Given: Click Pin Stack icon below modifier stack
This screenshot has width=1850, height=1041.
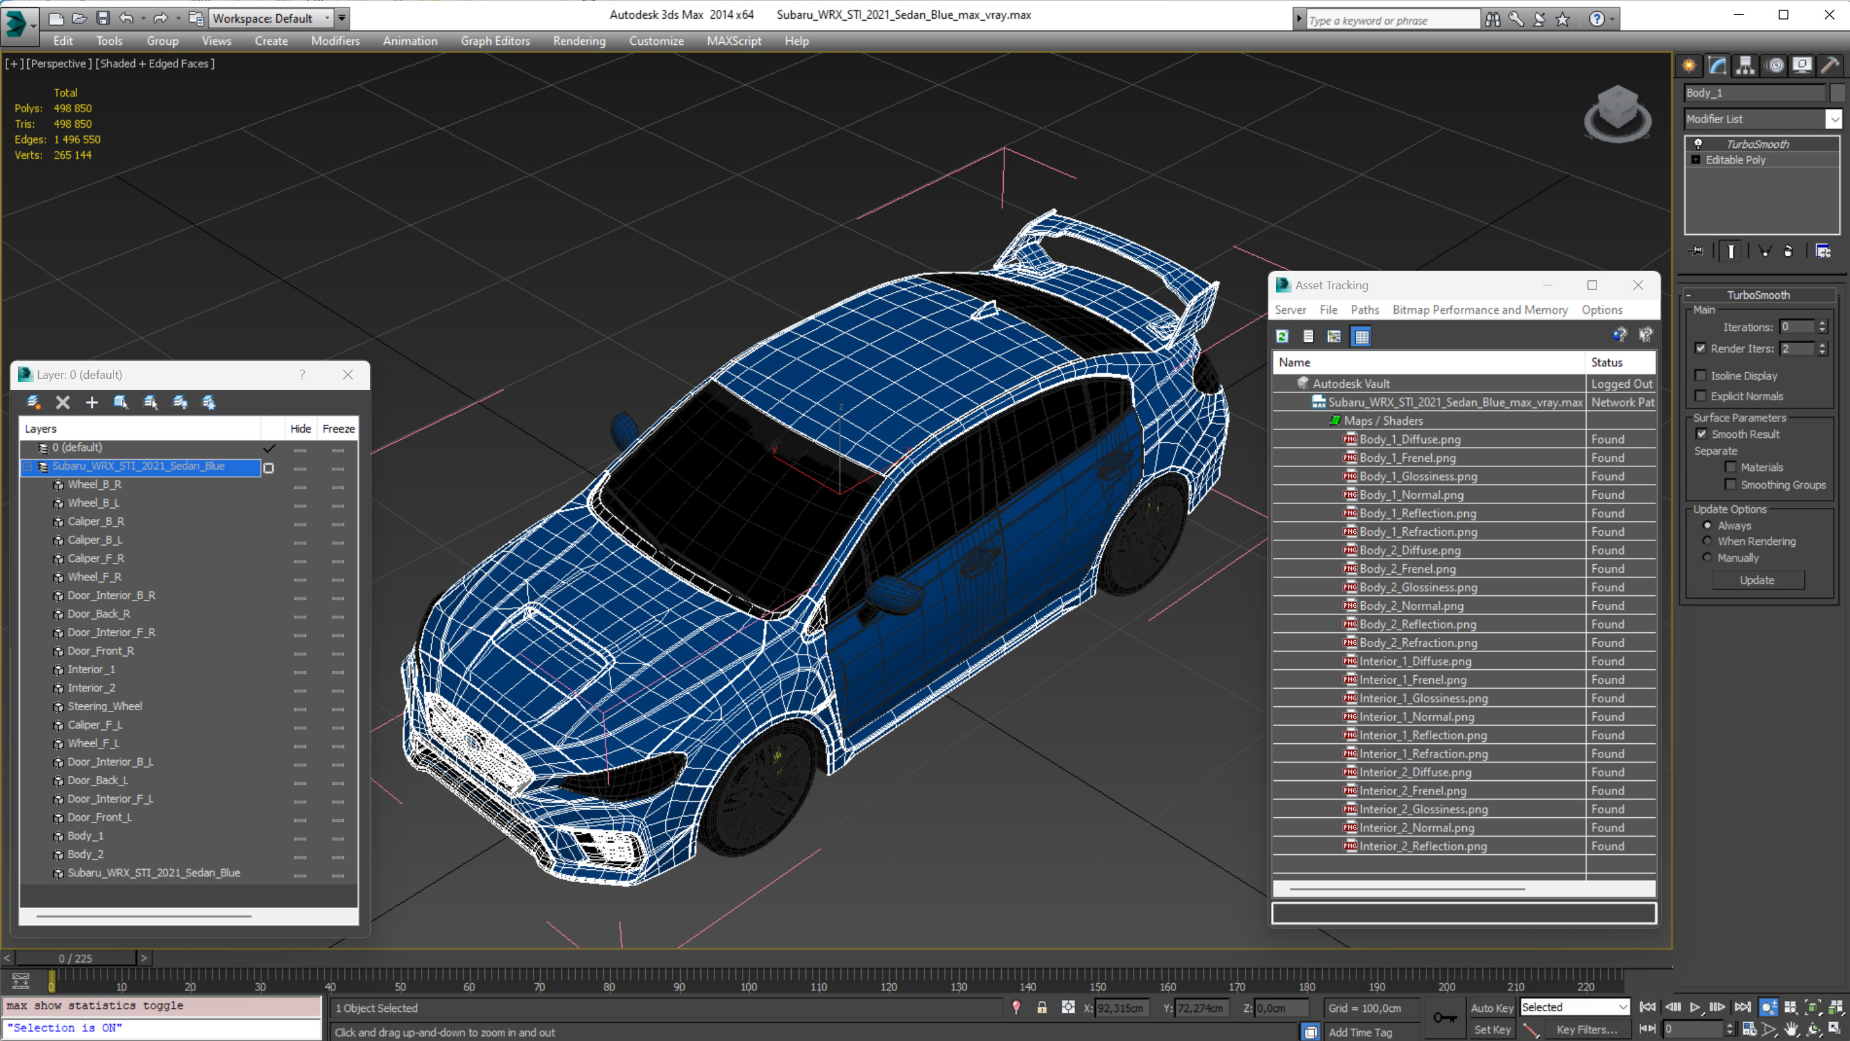Looking at the screenshot, I should click(1697, 251).
